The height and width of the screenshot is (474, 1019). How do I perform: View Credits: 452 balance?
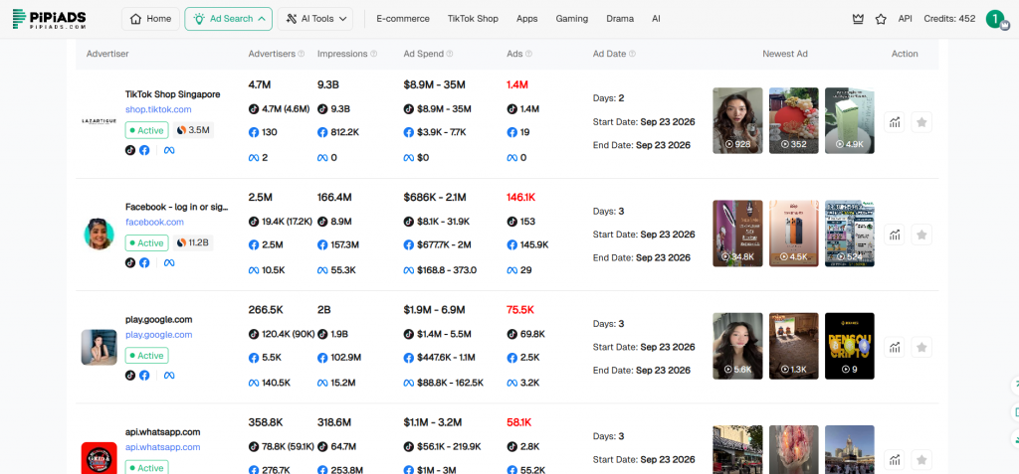949,19
